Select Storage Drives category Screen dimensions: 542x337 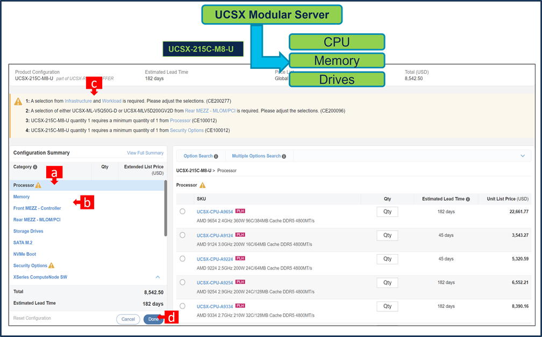pos(28,231)
